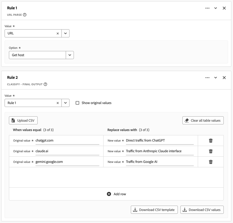Add a new row to the table

click(x=116, y=194)
